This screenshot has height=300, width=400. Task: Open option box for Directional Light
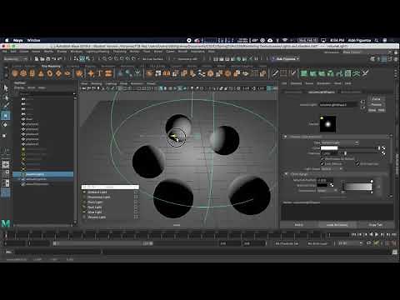[x=136, y=197]
